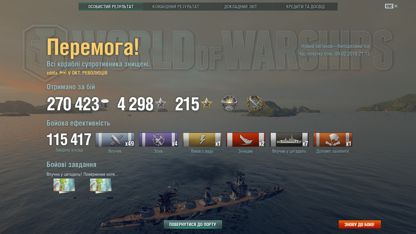Image resolution: width=416 pixels, height=234 pixels.
Task: Switch to the Докладний звіт tab
Action: coord(241,6)
